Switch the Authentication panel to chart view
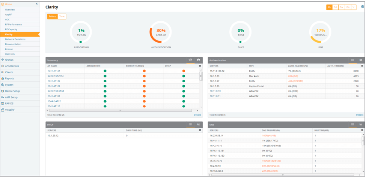 coord(361,60)
